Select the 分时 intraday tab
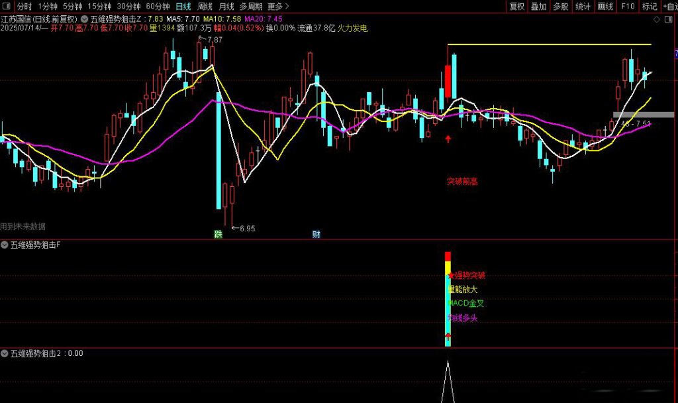The width and height of the screenshot is (678, 403). [x=24, y=6]
